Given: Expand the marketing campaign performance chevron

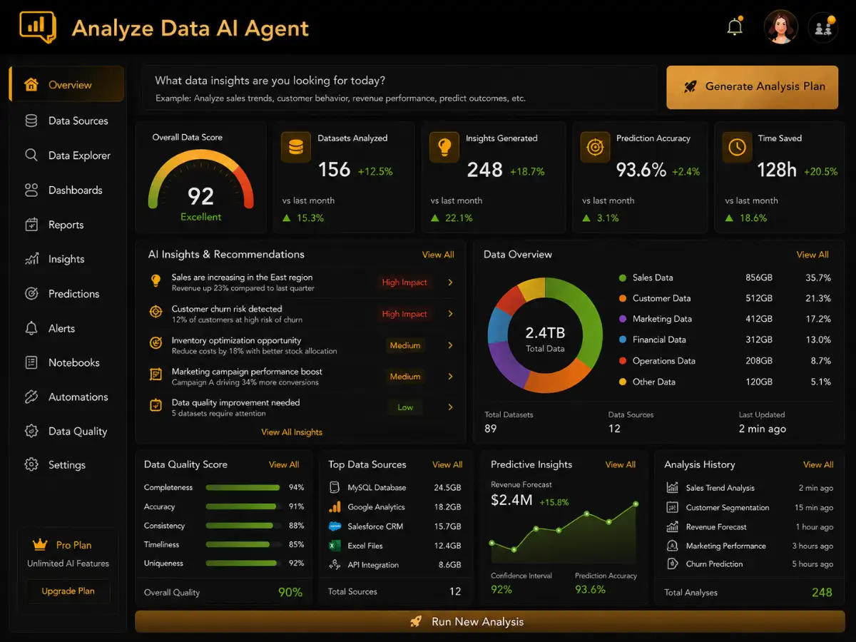Looking at the screenshot, I should click(450, 376).
